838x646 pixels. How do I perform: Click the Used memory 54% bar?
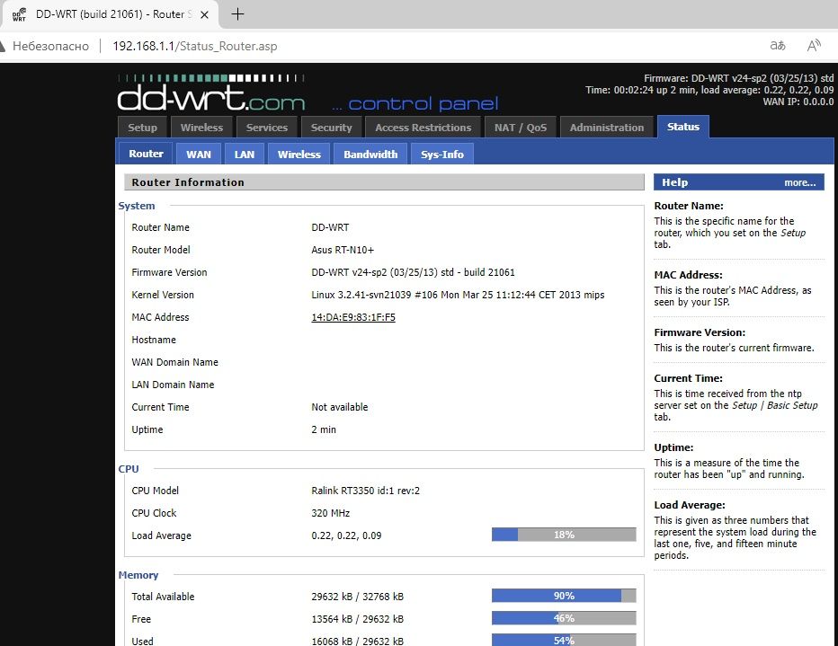(x=564, y=640)
